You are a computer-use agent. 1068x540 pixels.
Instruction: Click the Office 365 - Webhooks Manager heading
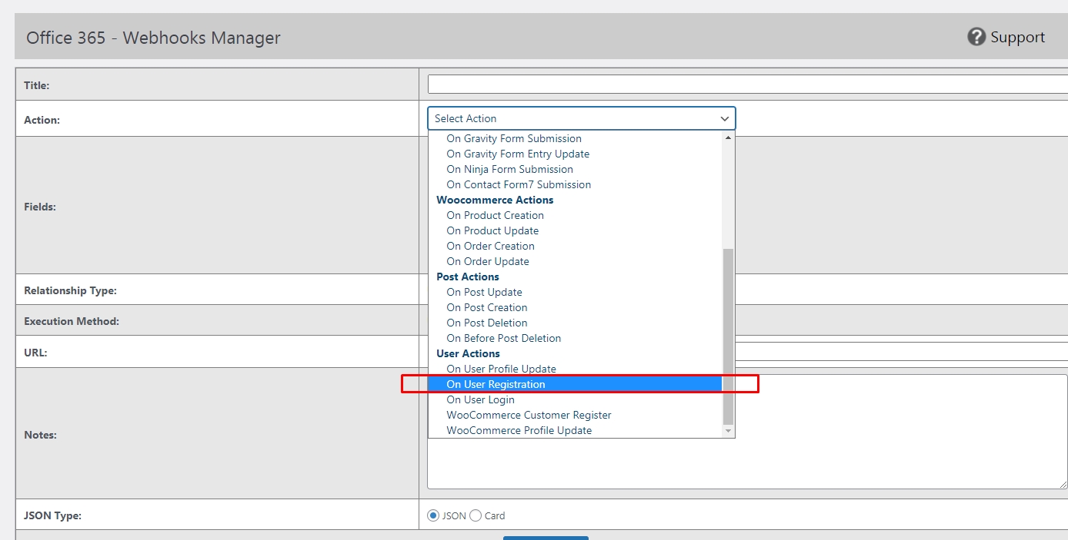pos(153,38)
